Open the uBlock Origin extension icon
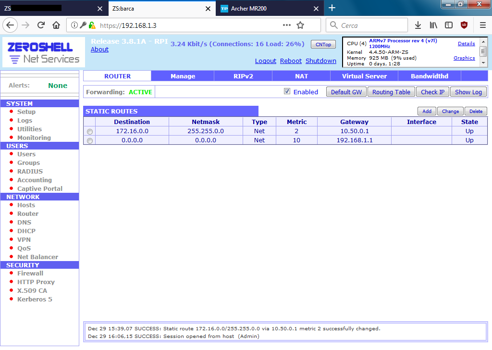The height and width of the screenshot is (350, 492). click(464, 25)
